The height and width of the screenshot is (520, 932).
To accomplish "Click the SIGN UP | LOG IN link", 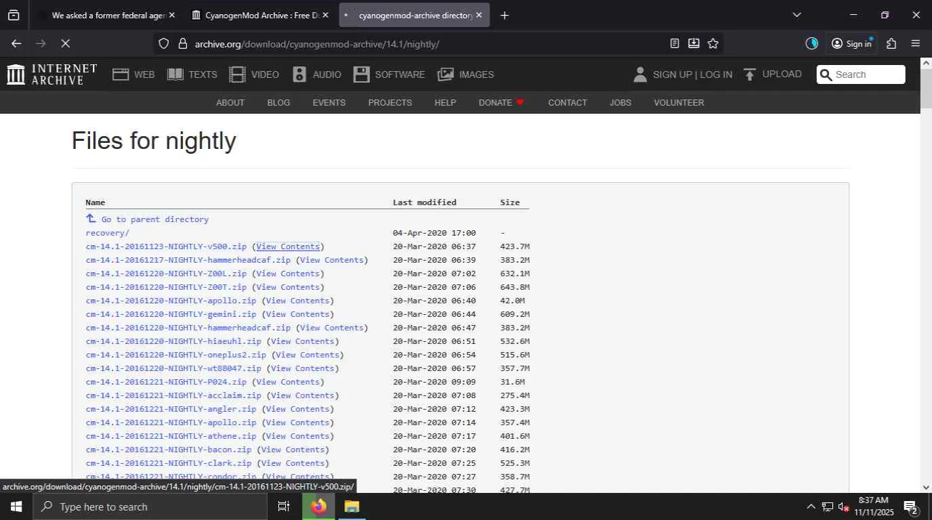I will pyautogui.click(x=692, y=74).
